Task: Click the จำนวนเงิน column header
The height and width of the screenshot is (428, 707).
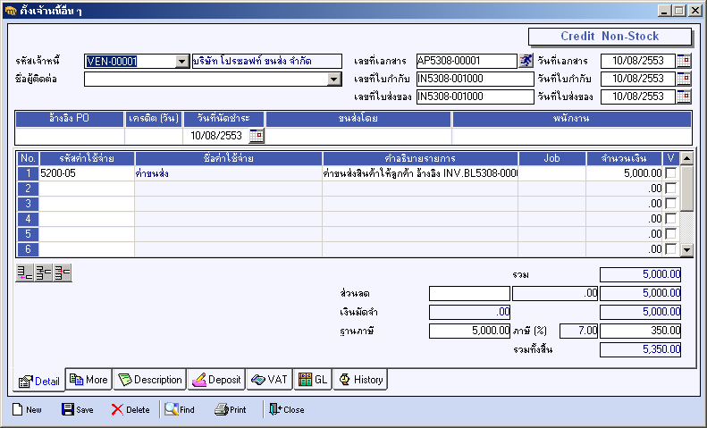Action: click(x=624, y=158)
